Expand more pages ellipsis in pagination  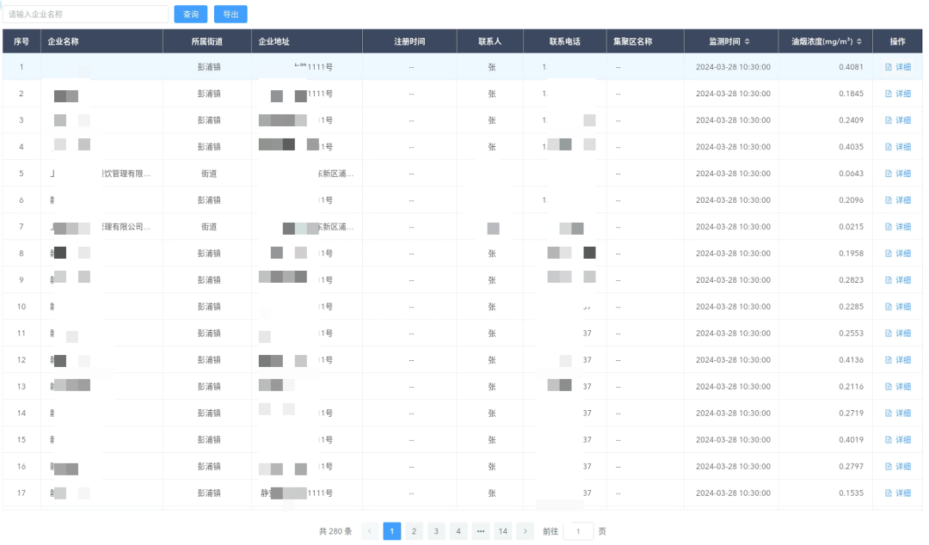[481, 531]
